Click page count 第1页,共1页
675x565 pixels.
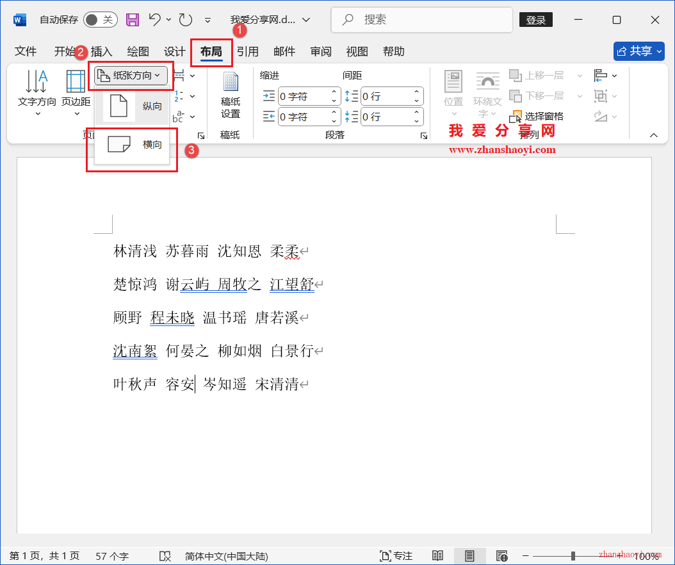[x=44, y=556]
